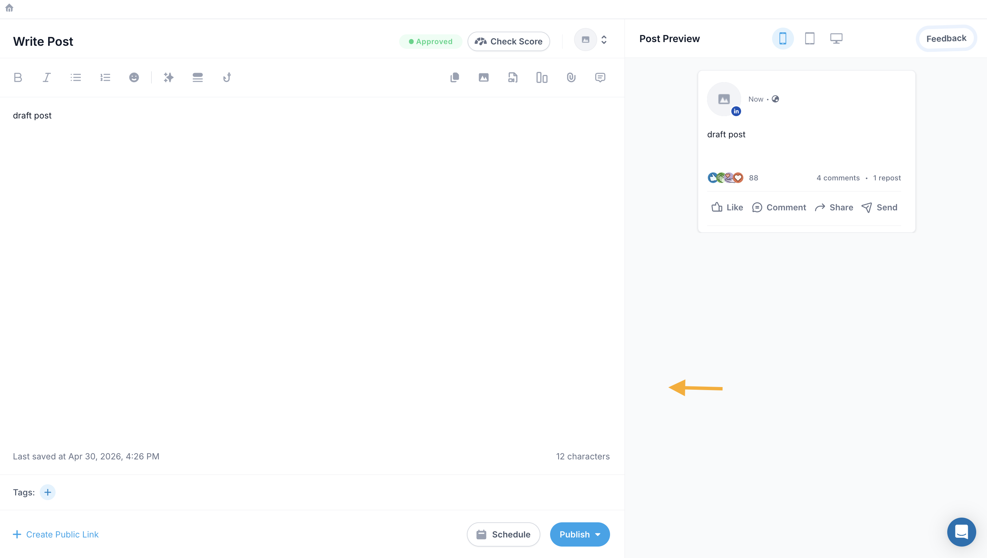Viewport: 987px width, 558px height.
Task: Click the globe visibility icon in preview
Action: click(x=775, y=99)
